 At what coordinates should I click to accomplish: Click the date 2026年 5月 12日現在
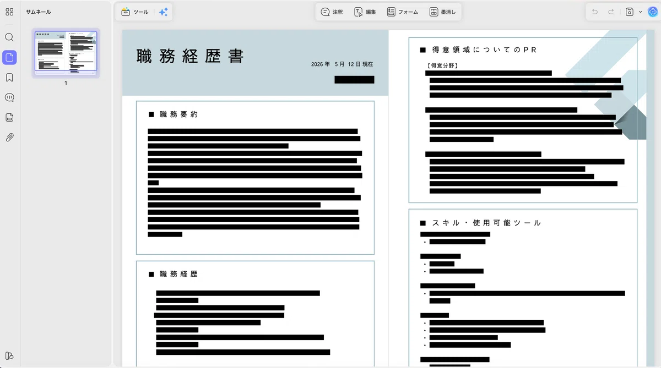click(342, 64)
